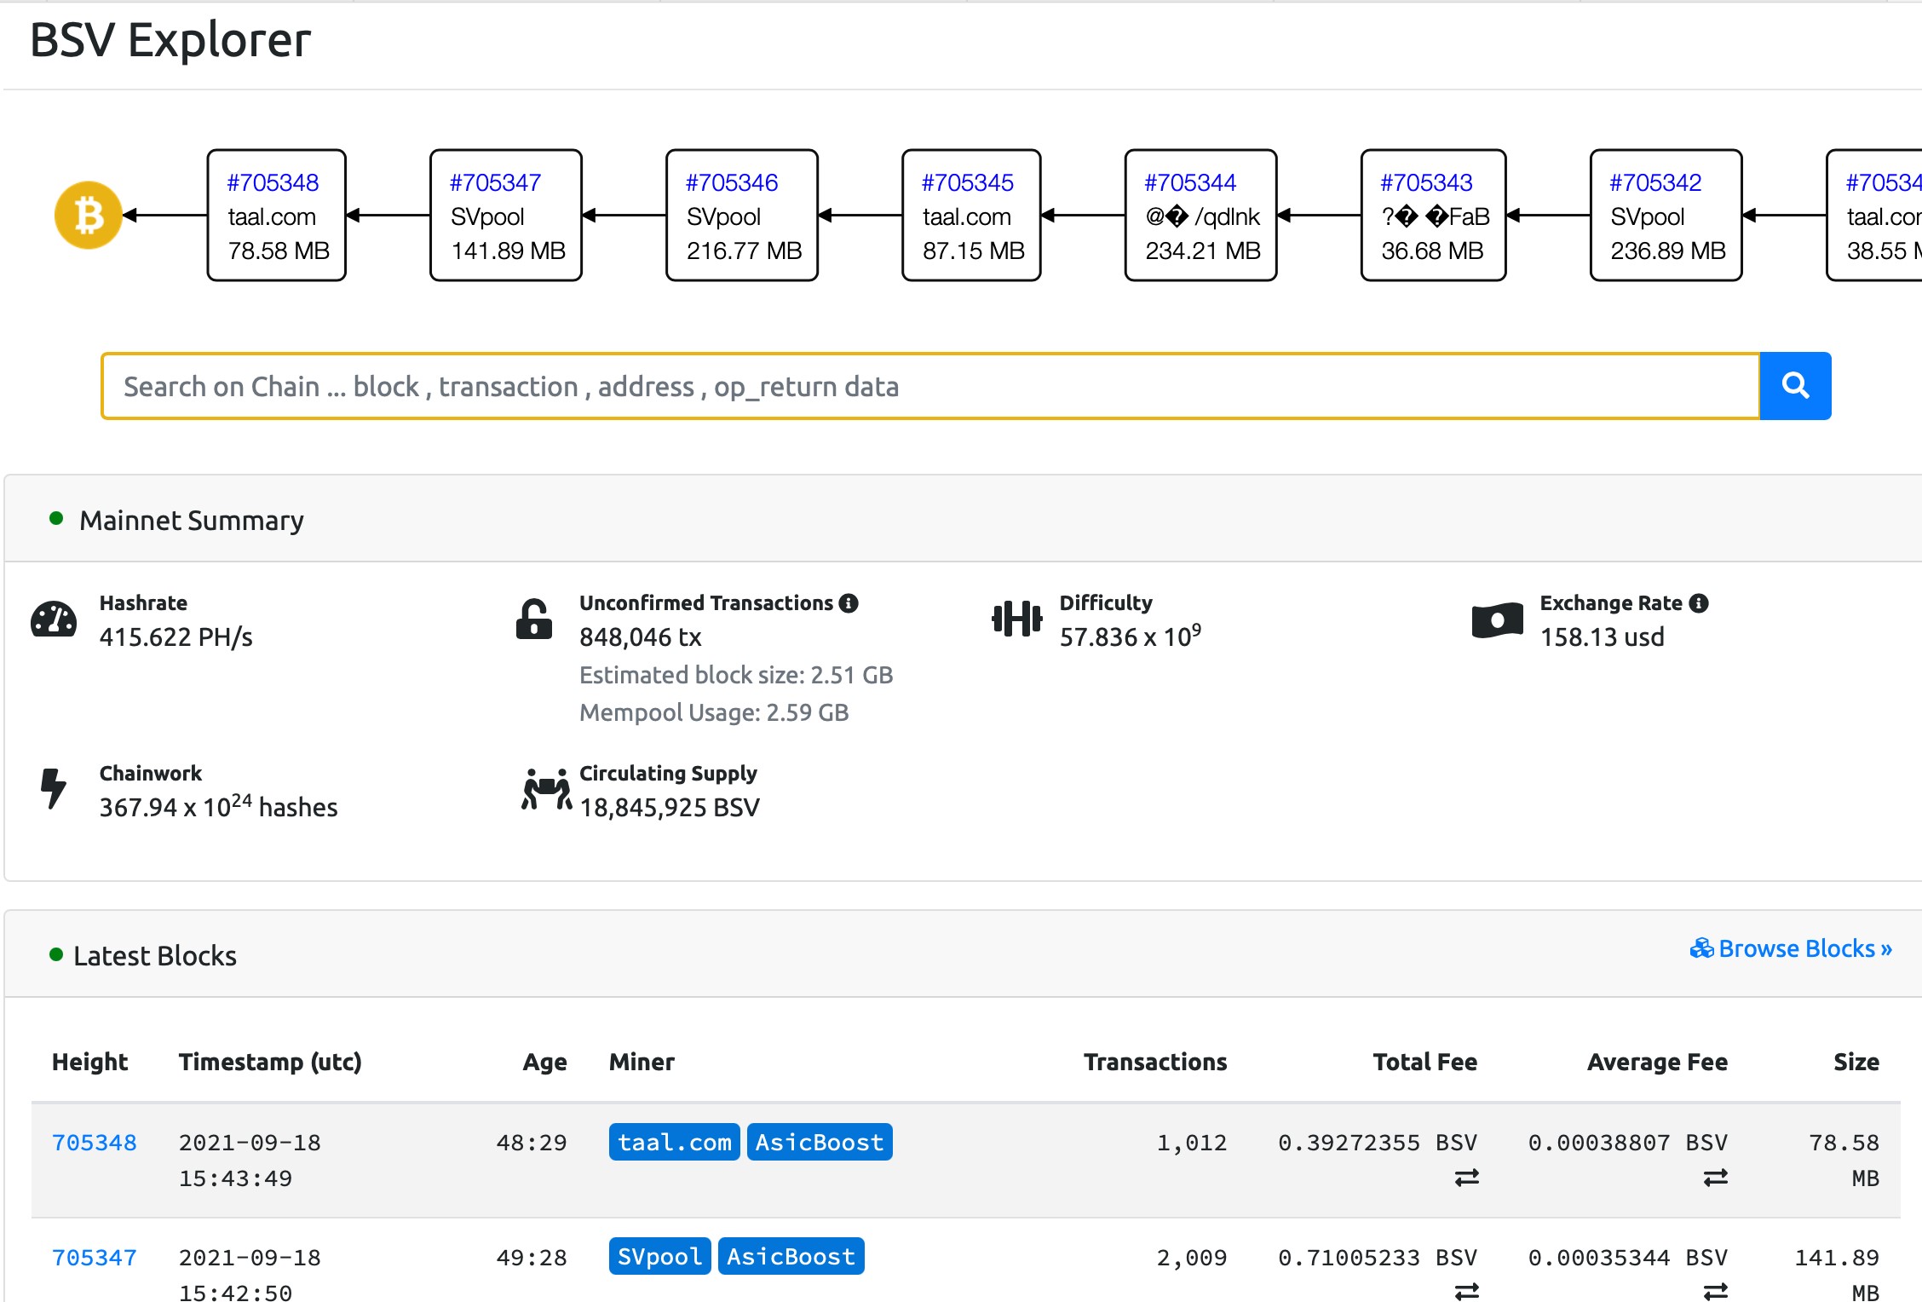Click the Exchange Rate money bill icon
1922x1302 pixels.
click(1497, 620)
